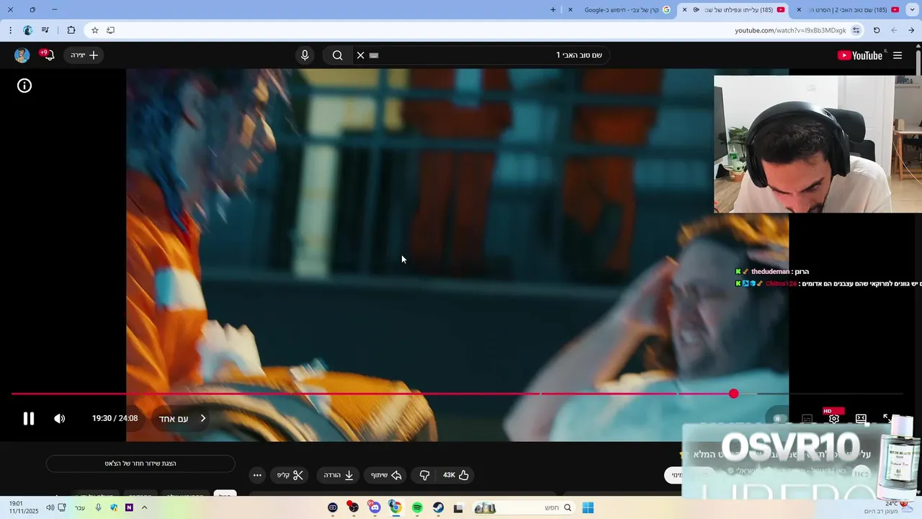Open Chrome media control icon

click(45, 30)
